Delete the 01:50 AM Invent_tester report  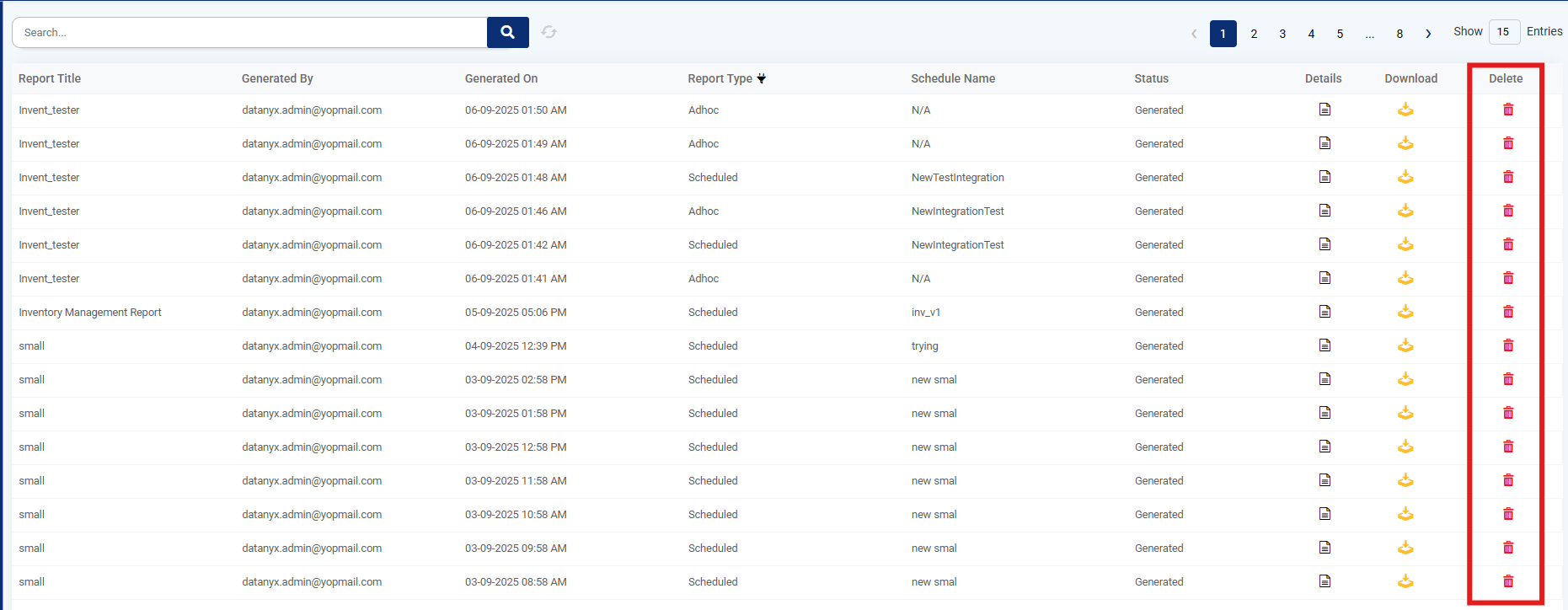1508,110
